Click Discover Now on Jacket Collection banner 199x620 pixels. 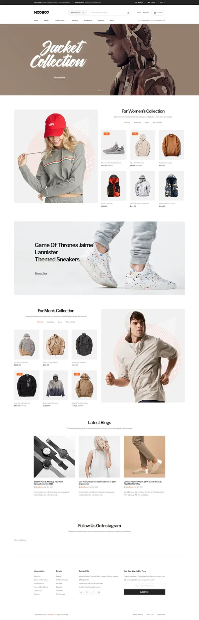pyautogui.click(x=59, y=77)
